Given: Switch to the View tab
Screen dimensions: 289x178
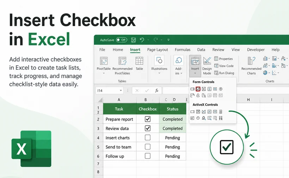Looking at the screenshot, I should click(235, 50).
